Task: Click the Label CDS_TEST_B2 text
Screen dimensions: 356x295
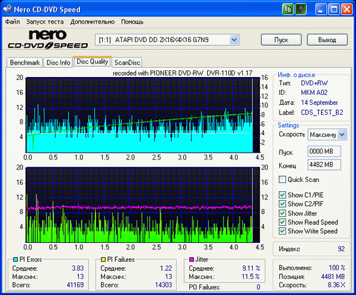Action: (x=322, y=113)
